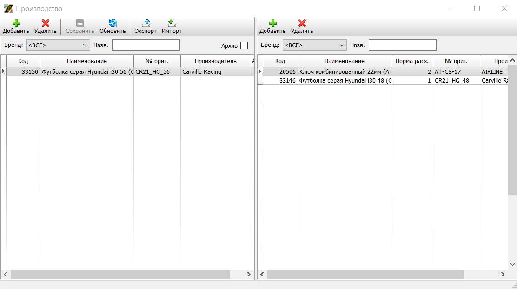The height and width of the screenshot is (289, 517).
Task: Open left Бренд dropdown list
Action: point(85,45)
